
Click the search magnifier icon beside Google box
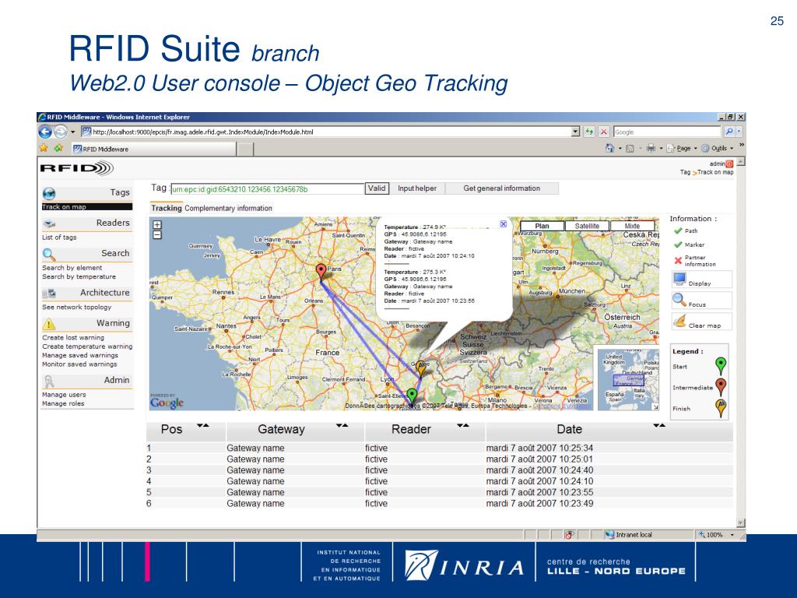[729, 132]
